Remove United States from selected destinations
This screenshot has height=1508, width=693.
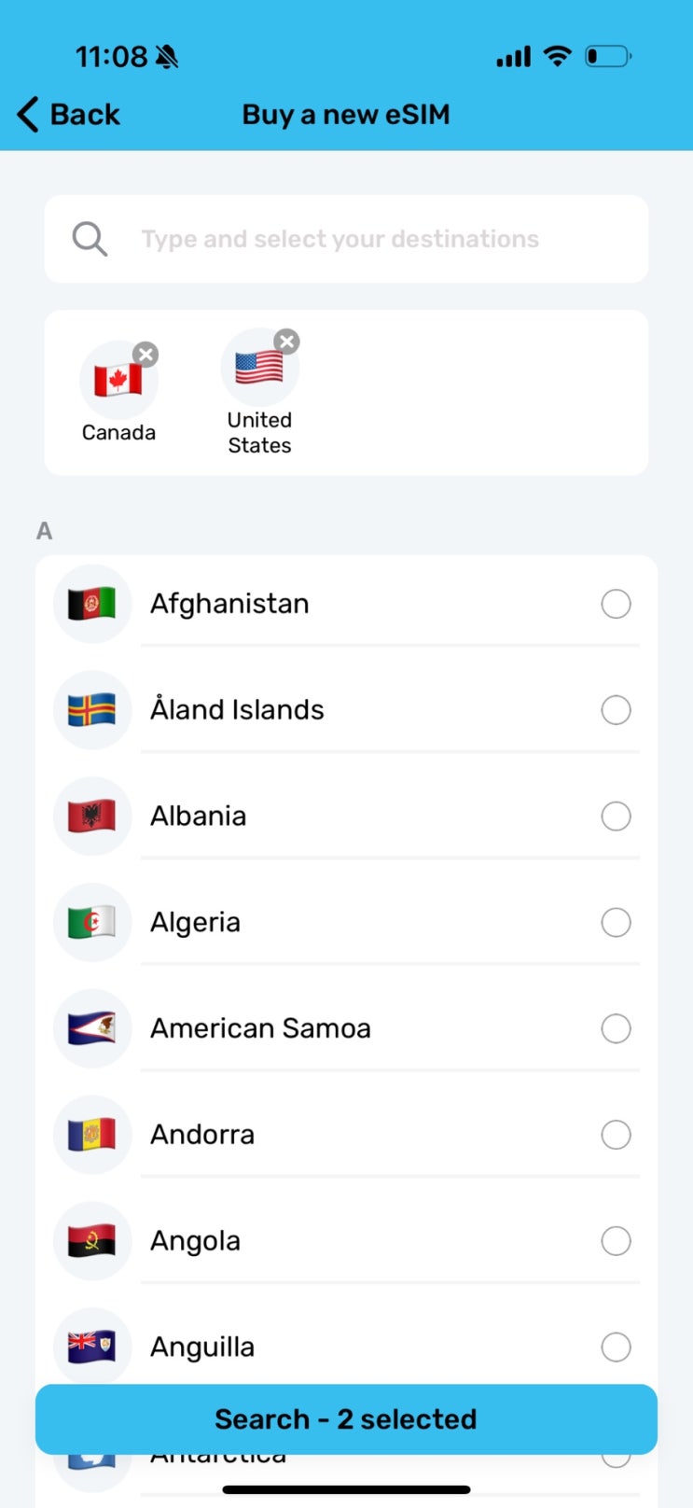(287, 342)
